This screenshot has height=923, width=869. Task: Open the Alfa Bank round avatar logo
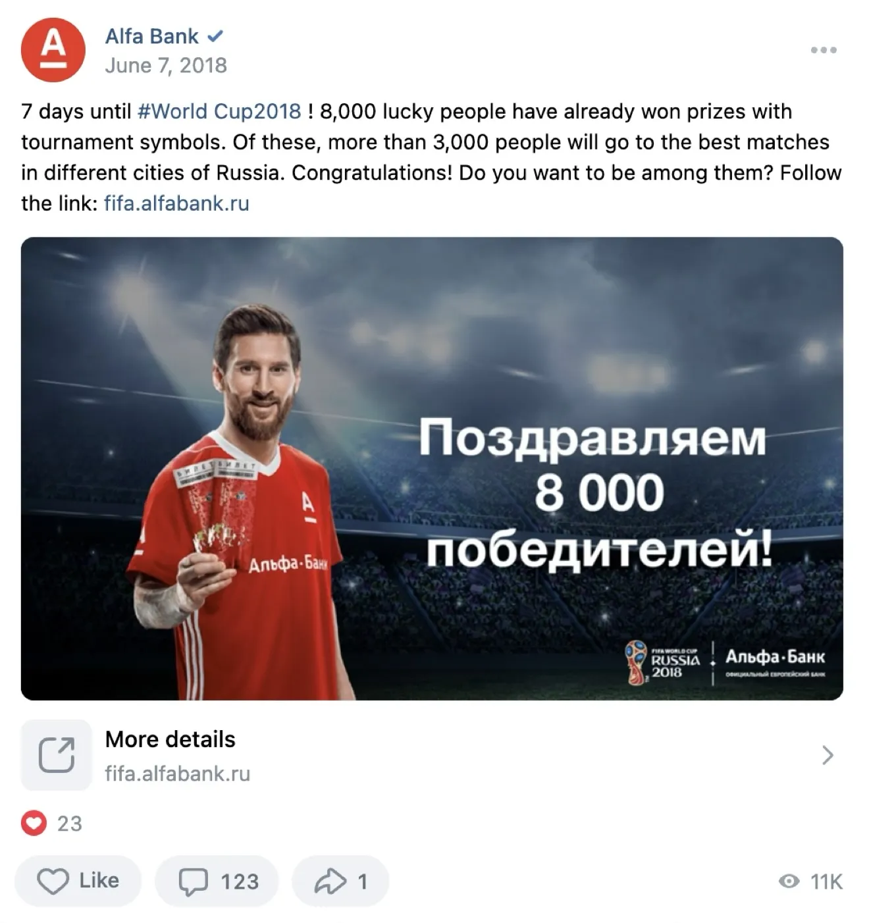pos(53,50)
